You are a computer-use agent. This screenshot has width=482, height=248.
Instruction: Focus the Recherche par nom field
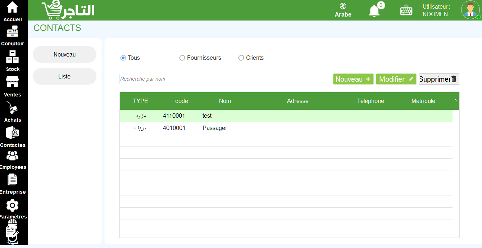pyautogui.click(x=193, y=79)
